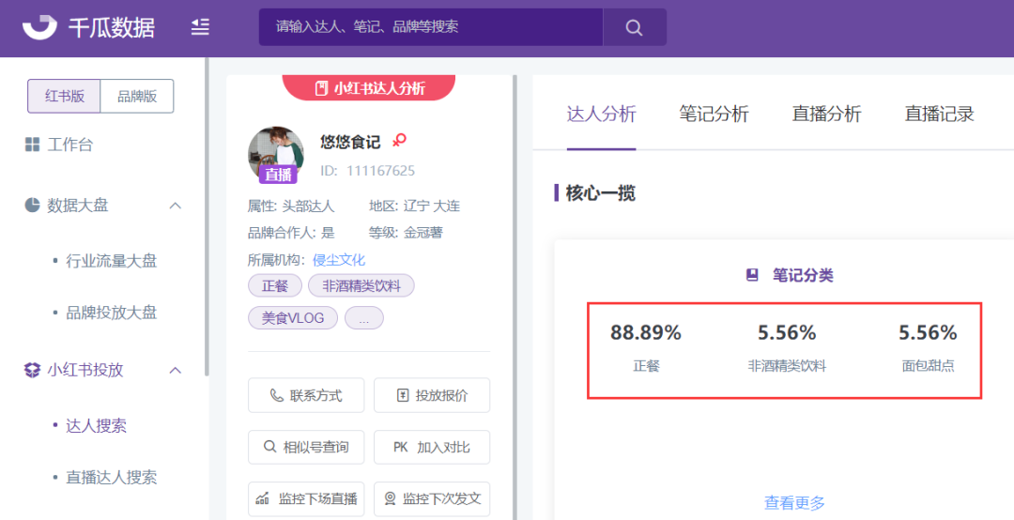Click the 监控下次发文 button
Viewport: 1014px width, 520px height.
coord(432,498)
